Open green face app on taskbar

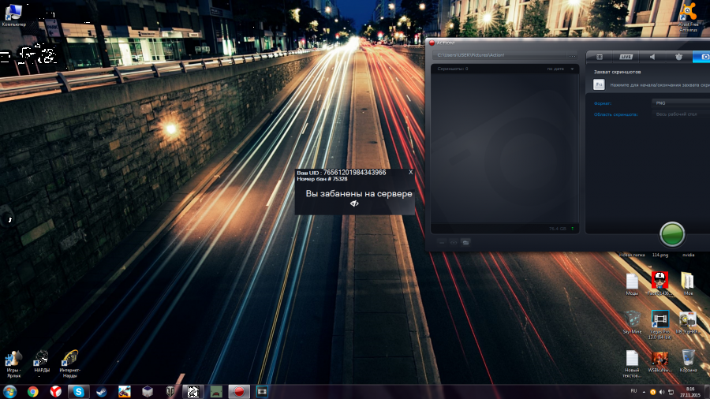(x=216, y=392)
